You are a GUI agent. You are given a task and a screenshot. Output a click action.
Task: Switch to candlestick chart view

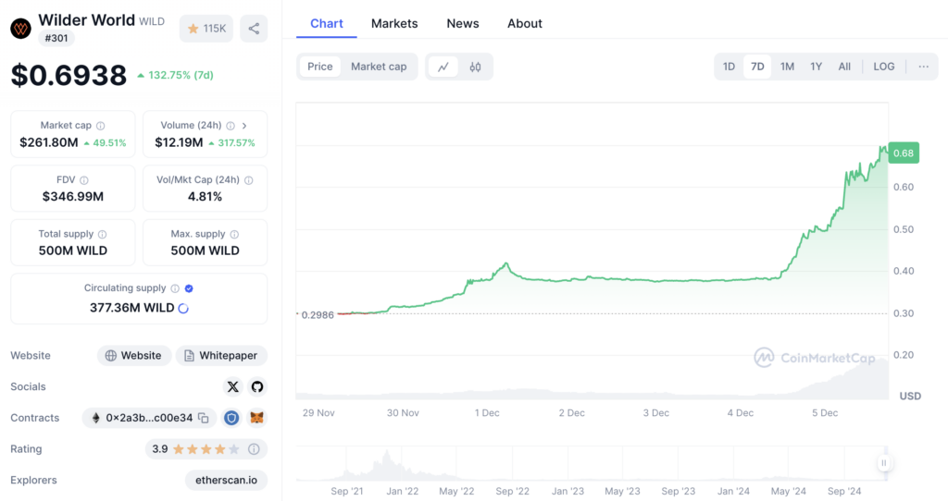(x=475, y=67)
